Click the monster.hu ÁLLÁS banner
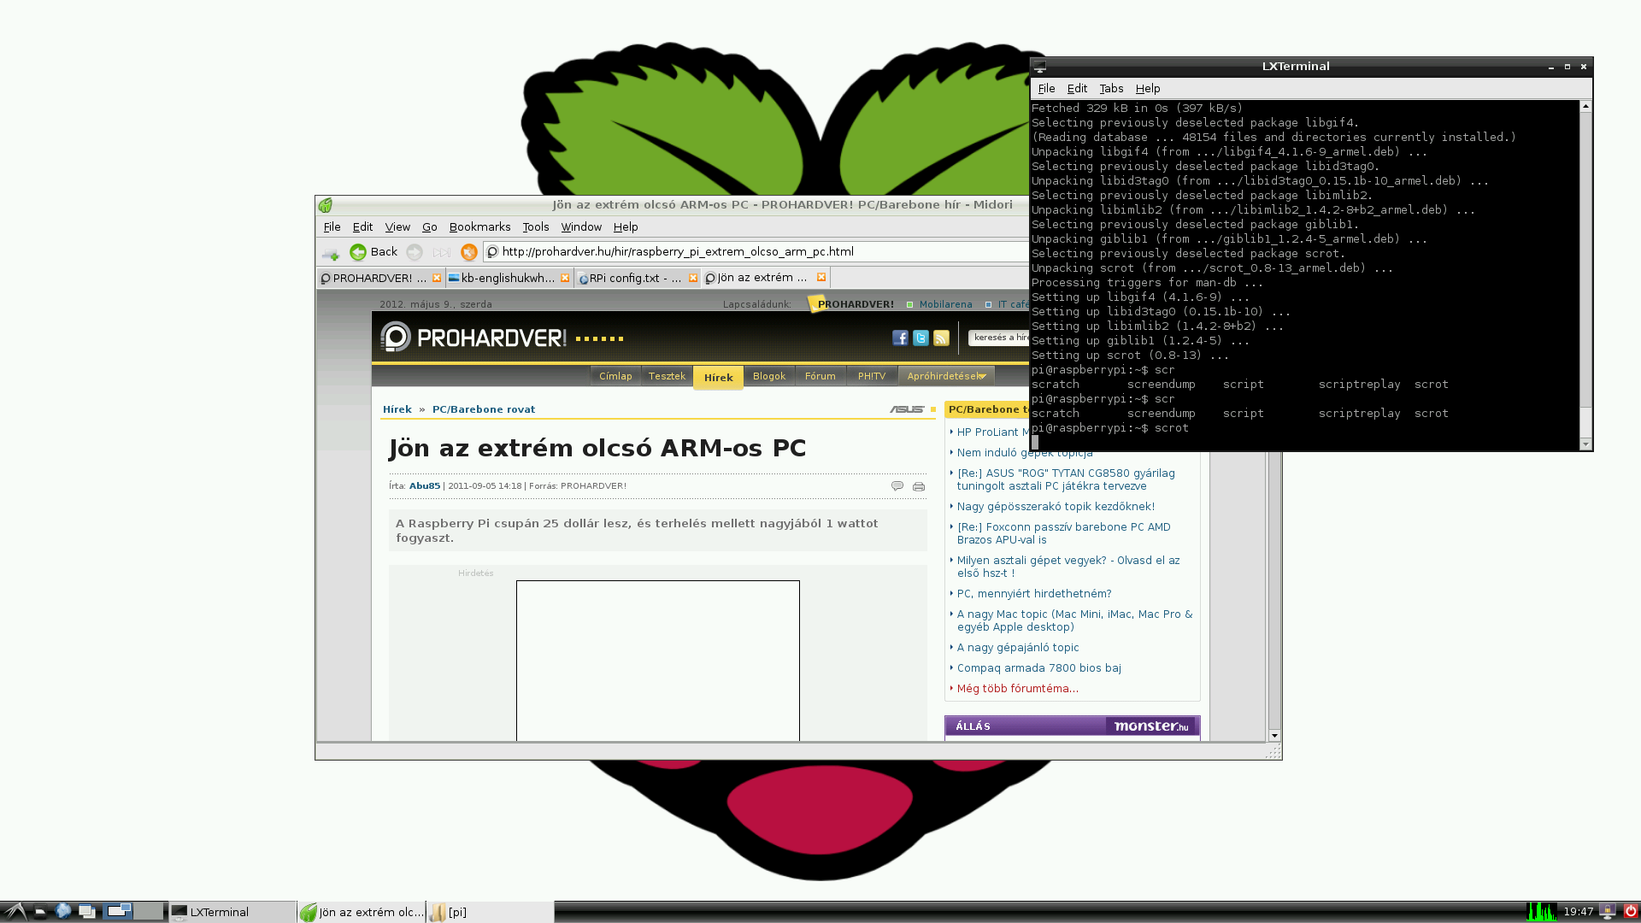This screenshot has width=1641, height=923. 1072,726
